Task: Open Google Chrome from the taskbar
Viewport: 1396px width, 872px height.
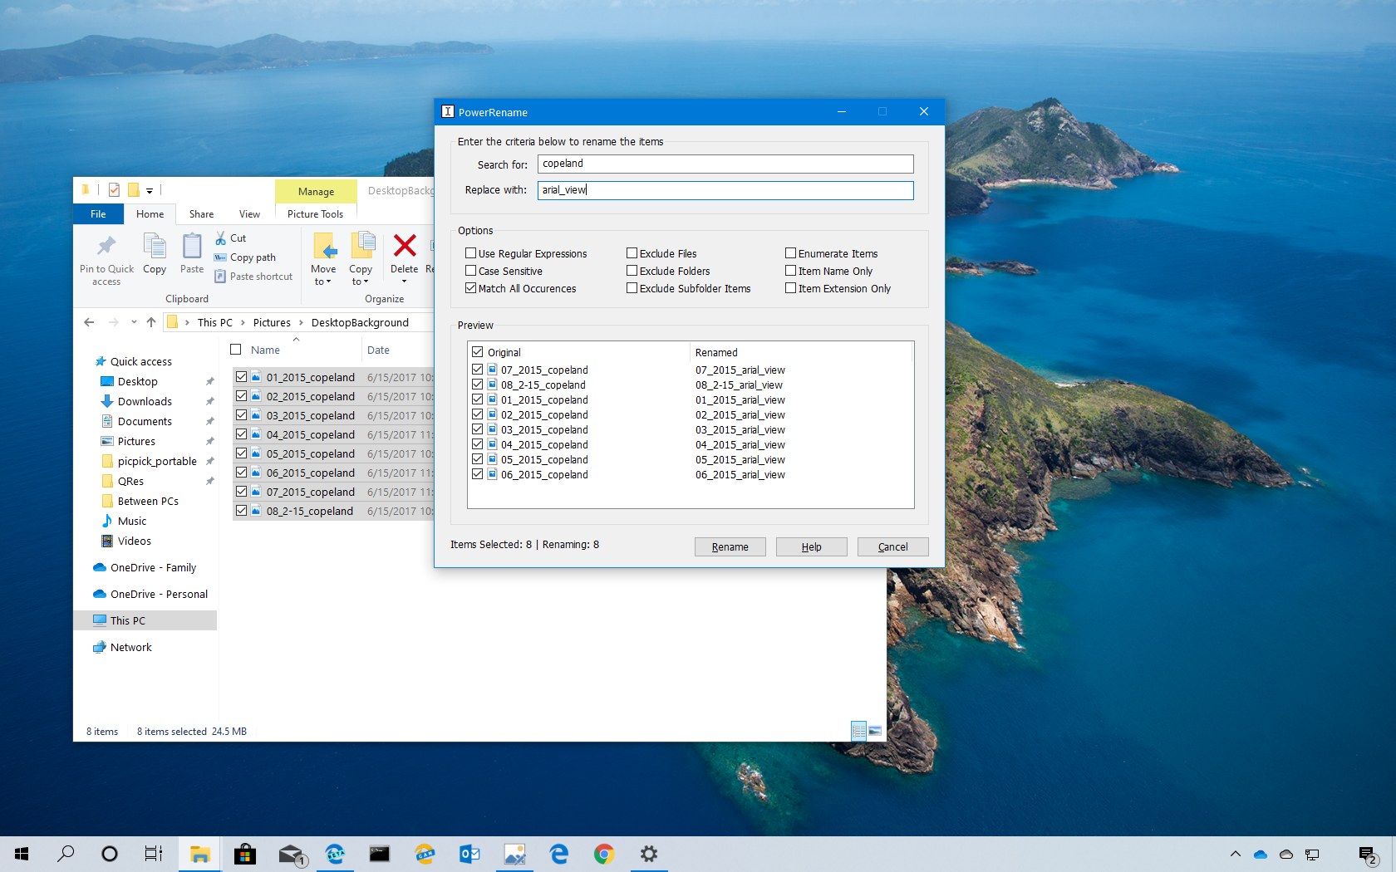Action: point(604,854)
